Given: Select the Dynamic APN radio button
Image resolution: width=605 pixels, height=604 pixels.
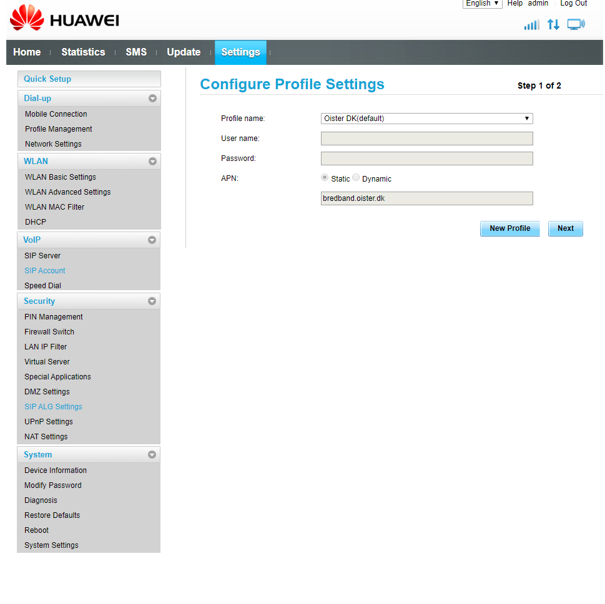Looking at the screenshot, I should click(x=356, y=177).
